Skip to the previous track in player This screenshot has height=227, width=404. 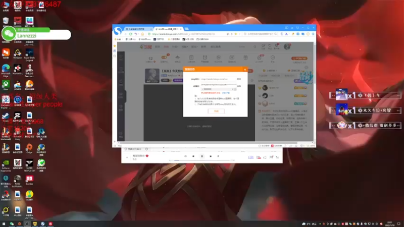pos(193,156)
